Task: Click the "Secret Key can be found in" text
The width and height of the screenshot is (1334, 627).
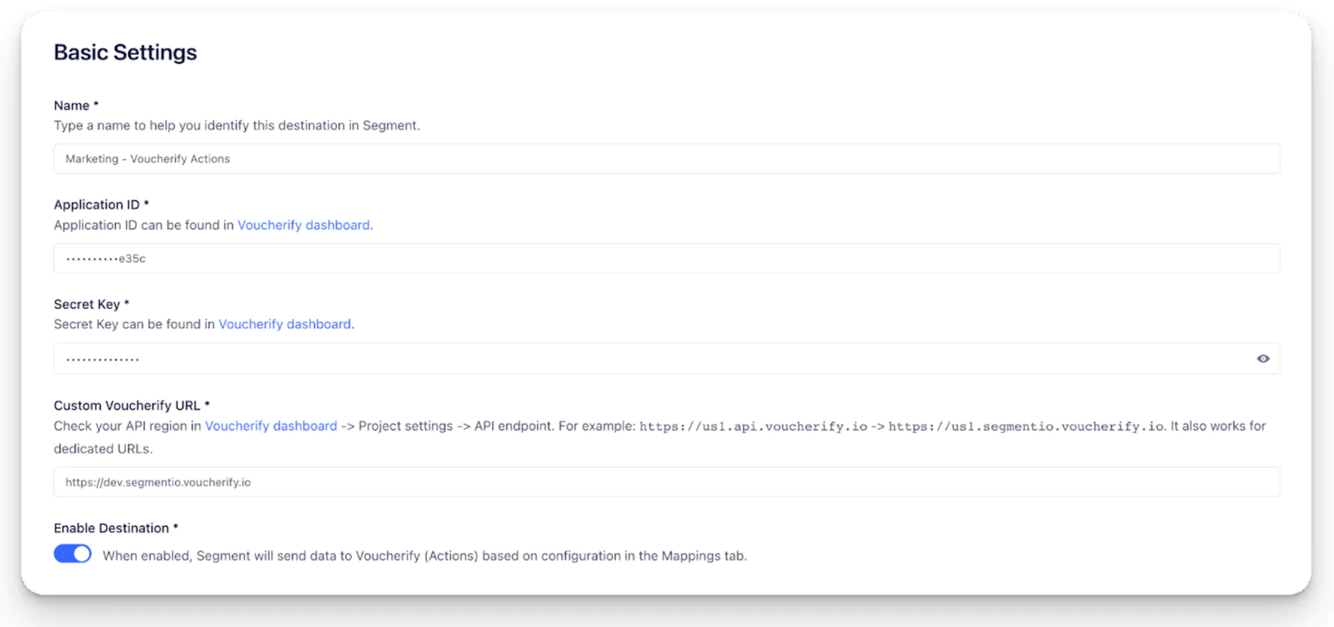Action: pos(133,324)
